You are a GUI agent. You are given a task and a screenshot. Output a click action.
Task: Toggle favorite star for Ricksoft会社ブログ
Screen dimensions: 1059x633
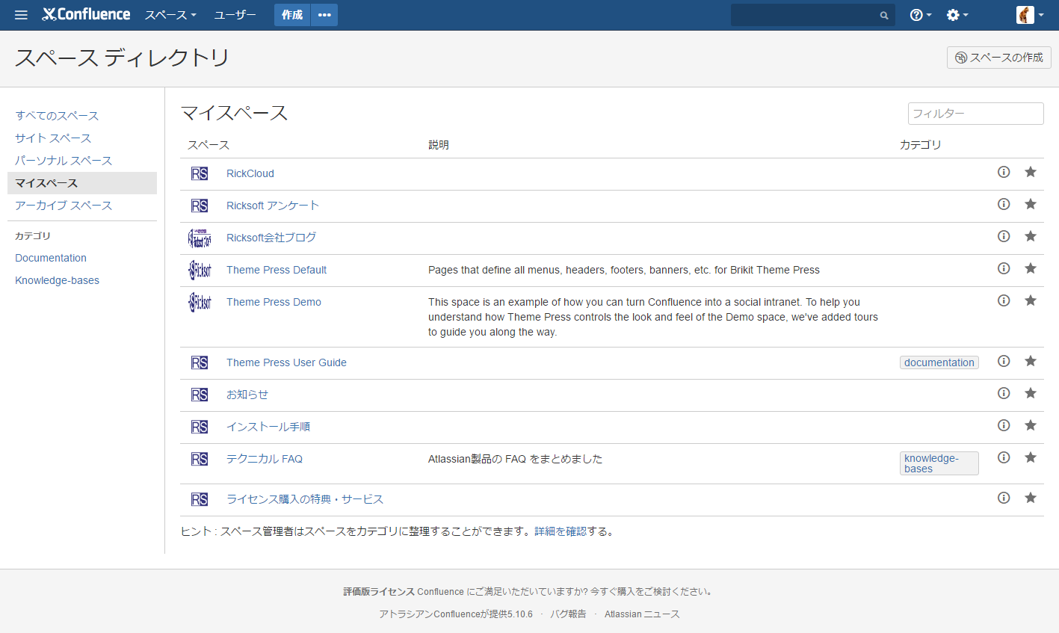pos(1031,236)
